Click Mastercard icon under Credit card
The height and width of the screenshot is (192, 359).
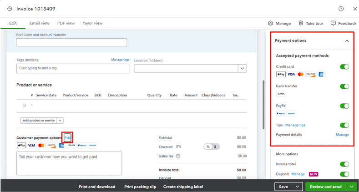(301, 74)
